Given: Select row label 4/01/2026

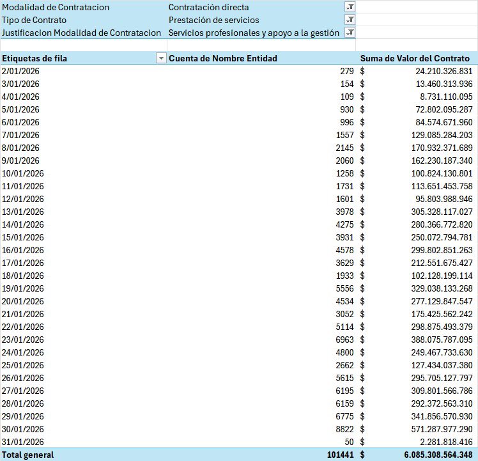Looking at the screenshot, I should (x=20, y=97).
